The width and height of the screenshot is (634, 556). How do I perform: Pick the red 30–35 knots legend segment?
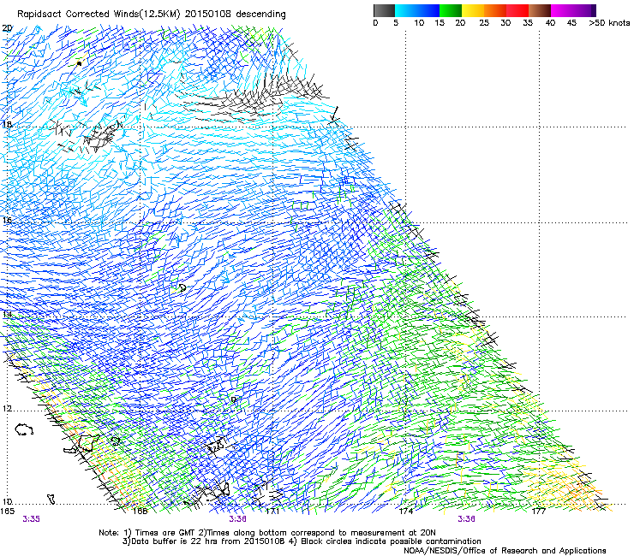coord(517,10)
